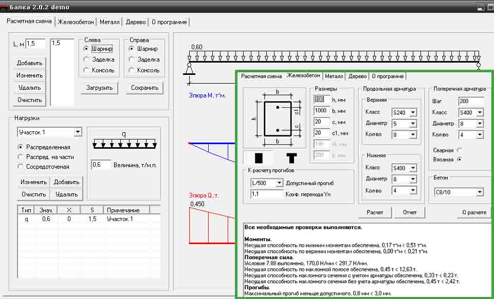This screenshot has width=494, height=299.
Task: Click the Величина load value field
Action: pyautogui.click(x=101, y=165)
